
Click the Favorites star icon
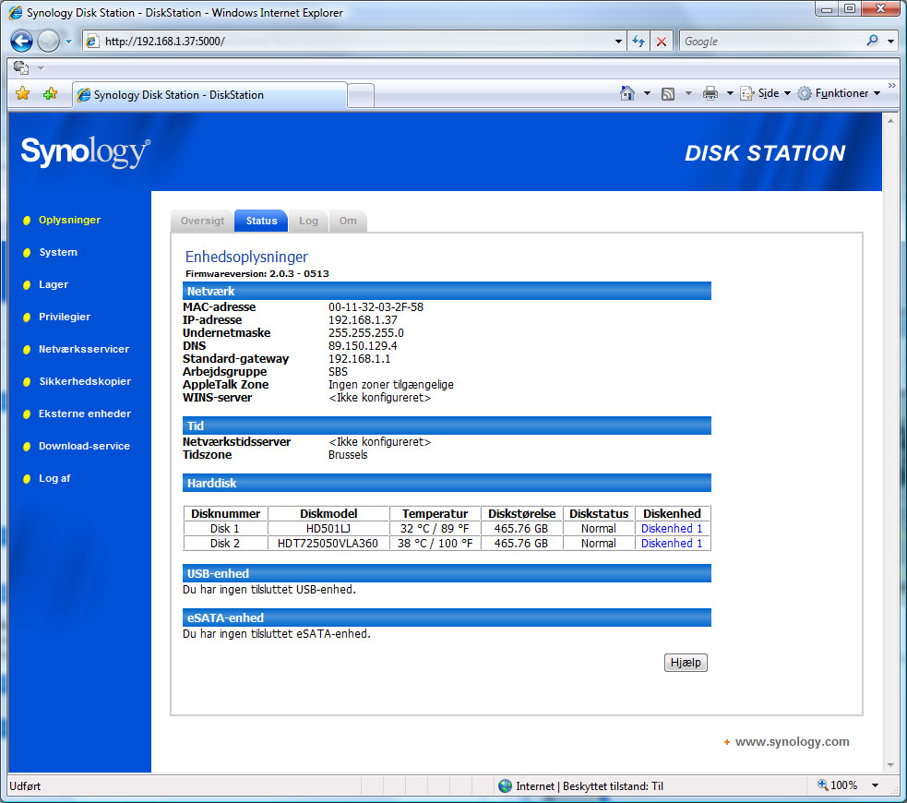23,94
